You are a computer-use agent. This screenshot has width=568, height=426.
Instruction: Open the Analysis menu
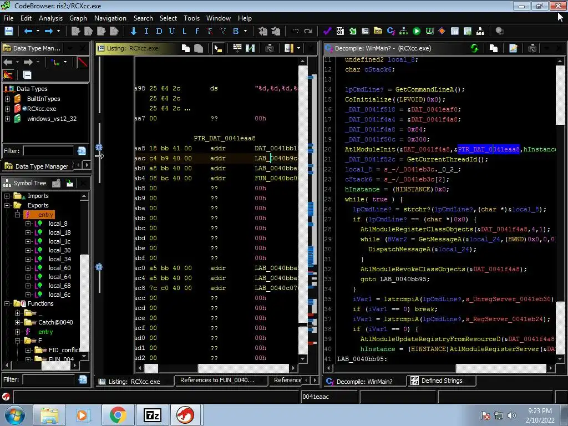tap(50, 18)
